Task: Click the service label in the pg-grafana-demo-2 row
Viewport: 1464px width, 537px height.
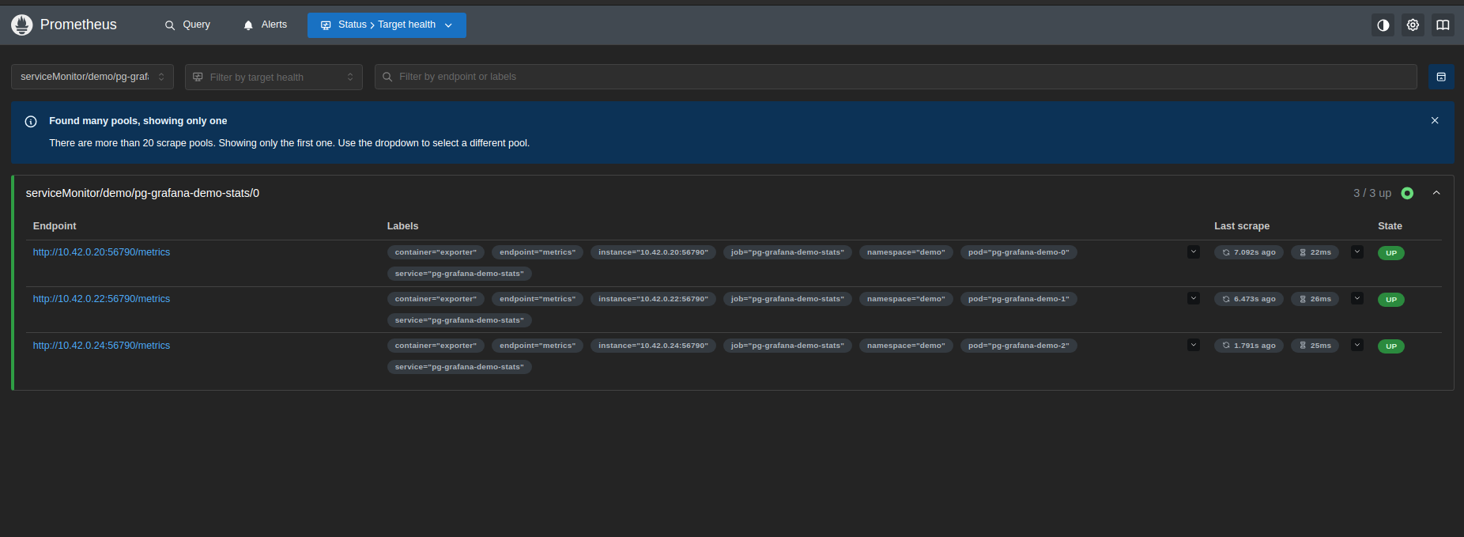Action: point(459,367)
